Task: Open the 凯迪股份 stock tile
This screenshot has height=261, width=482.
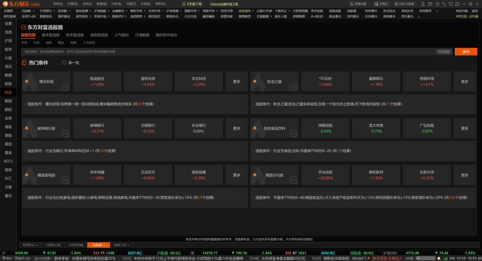Action: [97, 81]
